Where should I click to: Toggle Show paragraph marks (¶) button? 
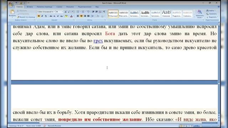(104, 12)
